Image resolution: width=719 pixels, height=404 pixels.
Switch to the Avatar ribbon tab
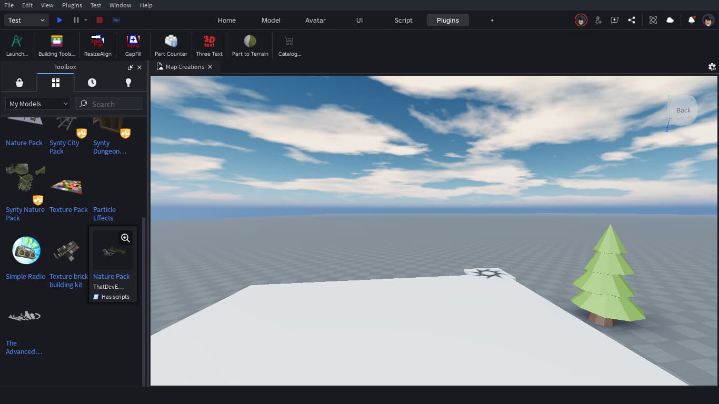coord(315,20)
